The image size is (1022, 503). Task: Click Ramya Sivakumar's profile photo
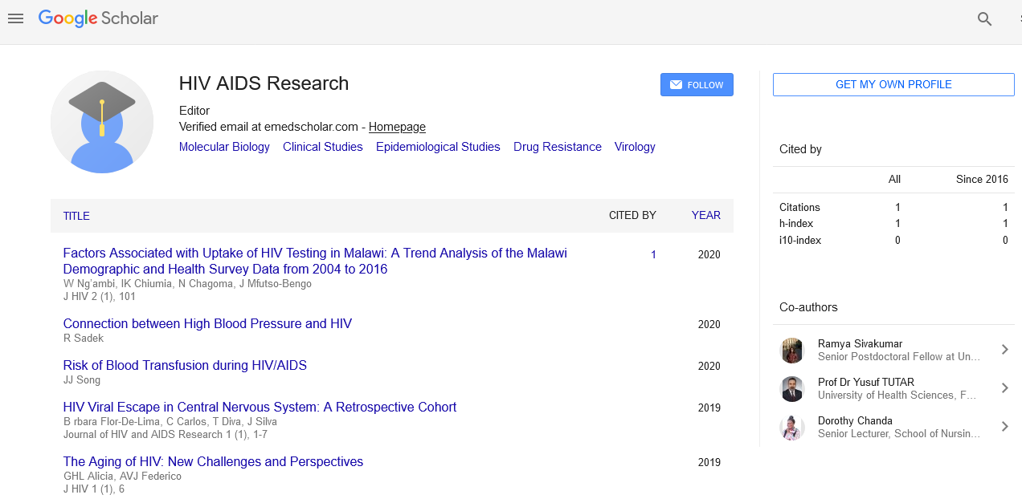click(x=792, y=350)
